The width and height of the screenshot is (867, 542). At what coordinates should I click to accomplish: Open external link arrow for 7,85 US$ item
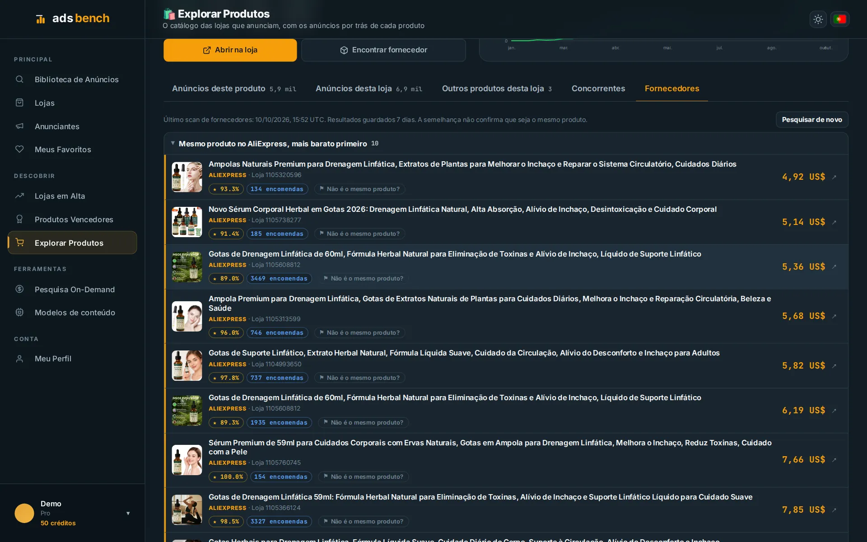(834, 510)
